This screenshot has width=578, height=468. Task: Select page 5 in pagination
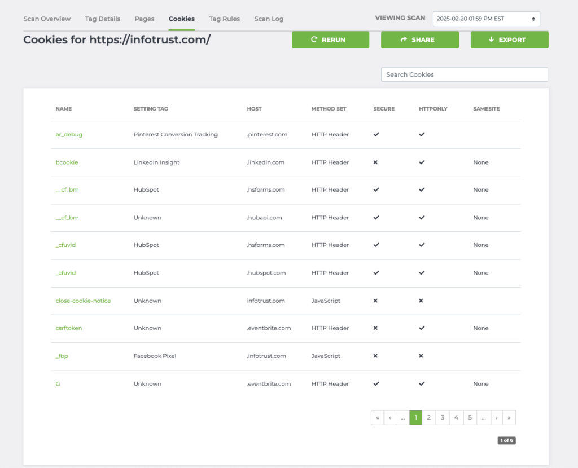point(470,418)
